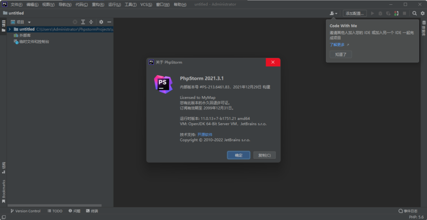This screenshot has width=427, height=220.
Task: Toggle the 项目 side tab on left stripe
Action: click(4, 26)
